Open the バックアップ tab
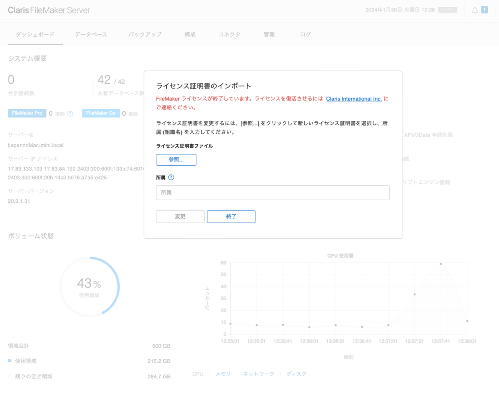499x396 pixels. pyautogui.click(x=145, y=35)
